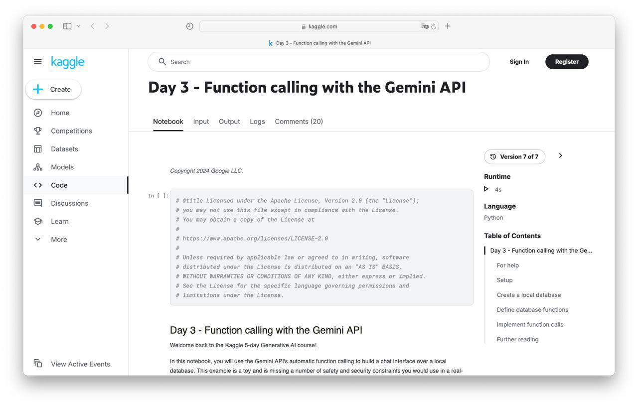Open the Comments (20) tab
This screenshot has width=638, height=406.
[299, 122]
